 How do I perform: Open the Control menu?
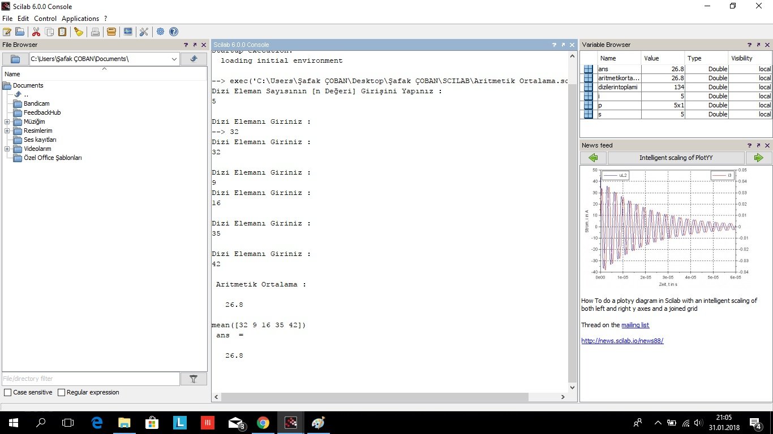(45, 19)
